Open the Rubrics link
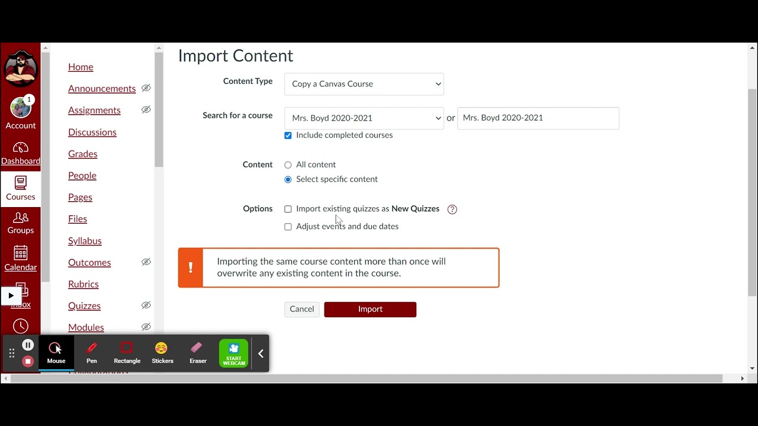 coord(83,284)
